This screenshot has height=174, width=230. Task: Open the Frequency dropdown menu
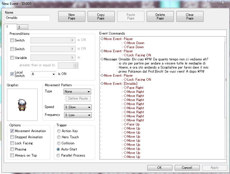[77, 115]
